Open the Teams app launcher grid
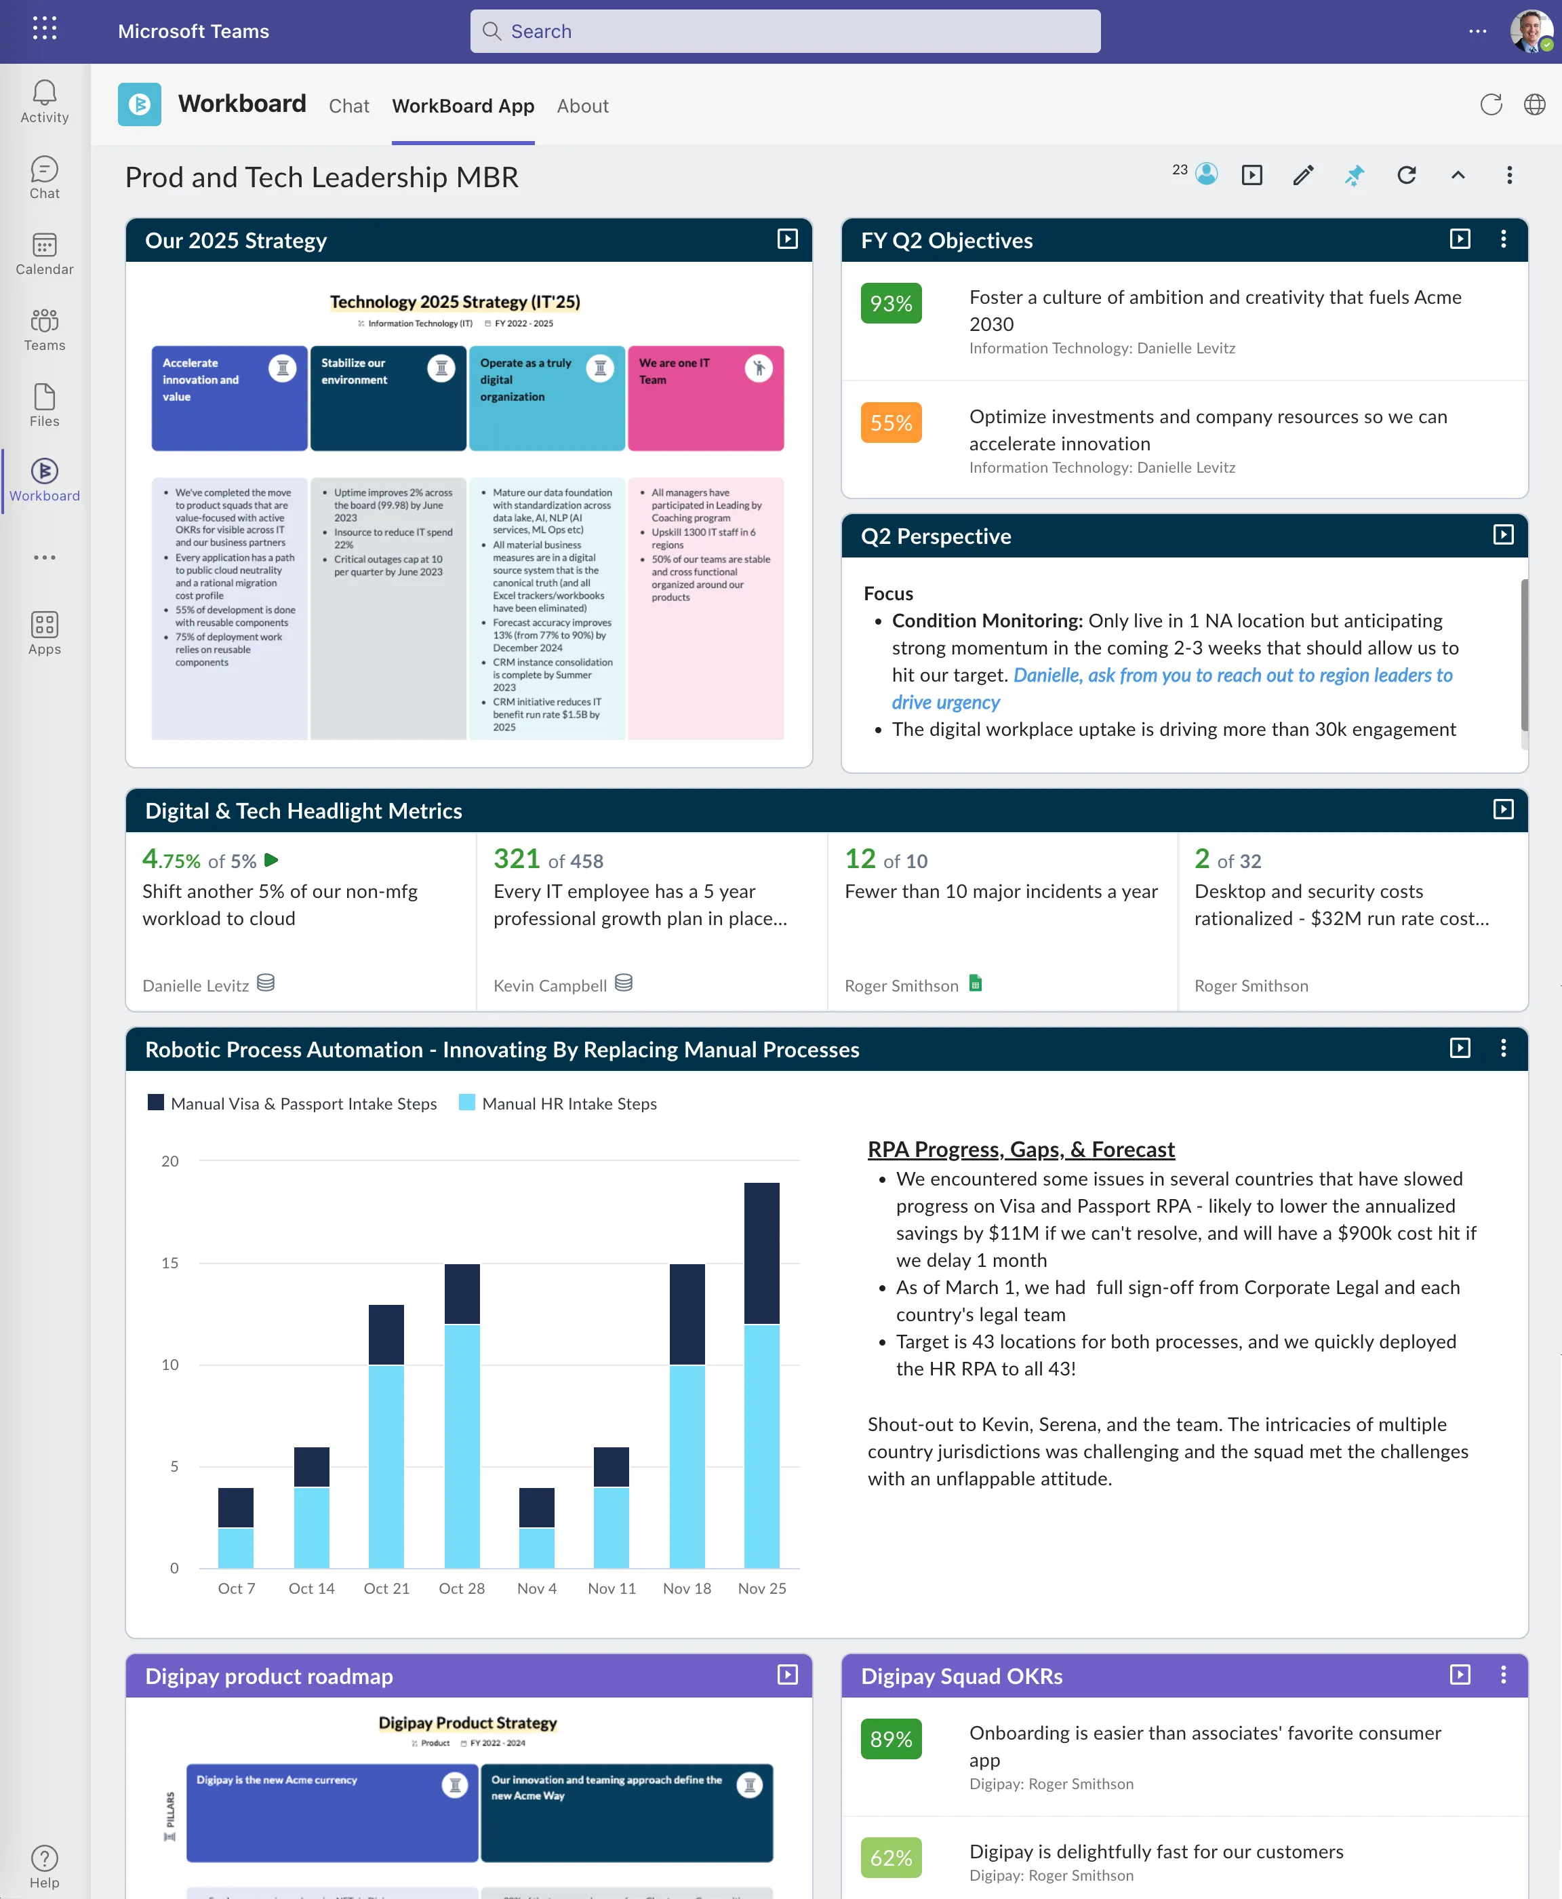 44,30
